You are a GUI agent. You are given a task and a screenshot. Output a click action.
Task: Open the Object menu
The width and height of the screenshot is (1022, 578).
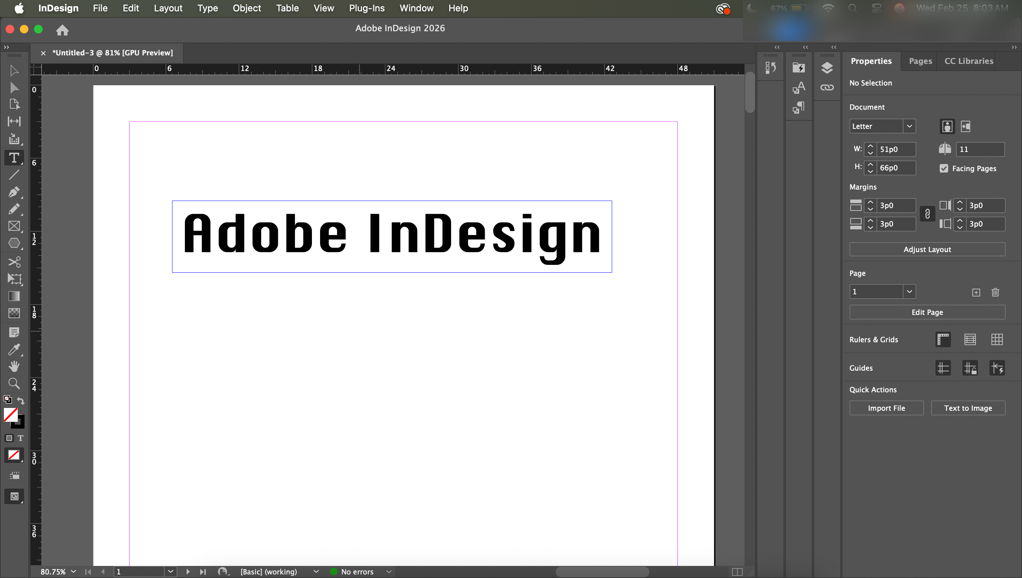coord(246,8)
